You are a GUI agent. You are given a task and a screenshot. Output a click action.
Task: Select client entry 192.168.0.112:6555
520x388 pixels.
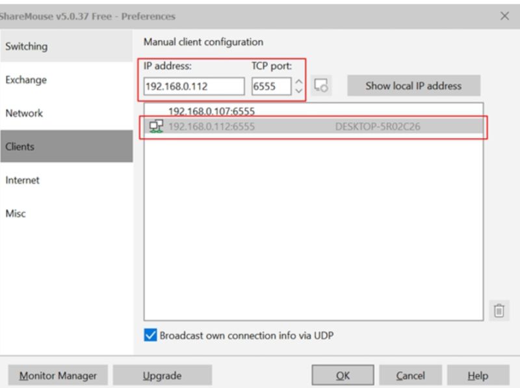pyautogui.click(x=313, y=126)
